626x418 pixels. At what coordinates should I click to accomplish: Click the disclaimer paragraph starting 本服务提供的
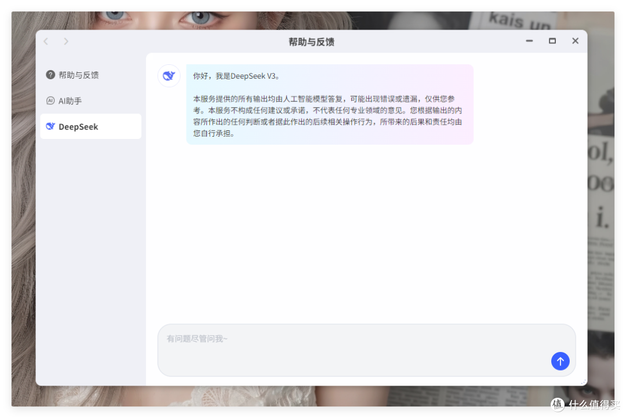327,116
